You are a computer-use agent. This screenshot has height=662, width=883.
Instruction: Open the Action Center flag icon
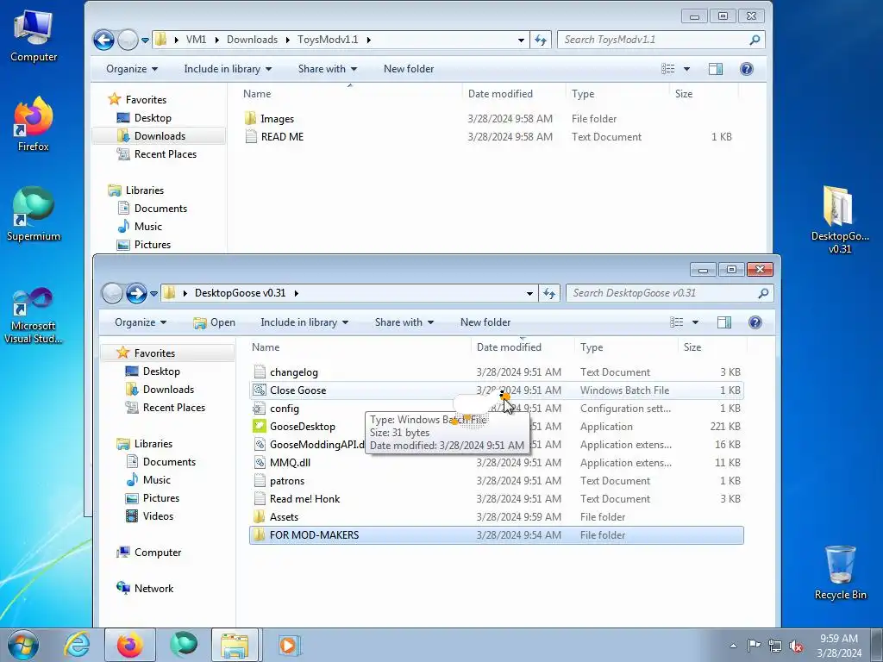pos(754,646)
